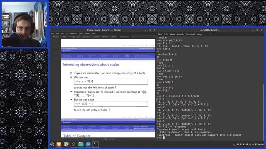This screenshot has width=266, height=149.
Task: Open Okular's Tools menu
Action: [x=81, y=34]
